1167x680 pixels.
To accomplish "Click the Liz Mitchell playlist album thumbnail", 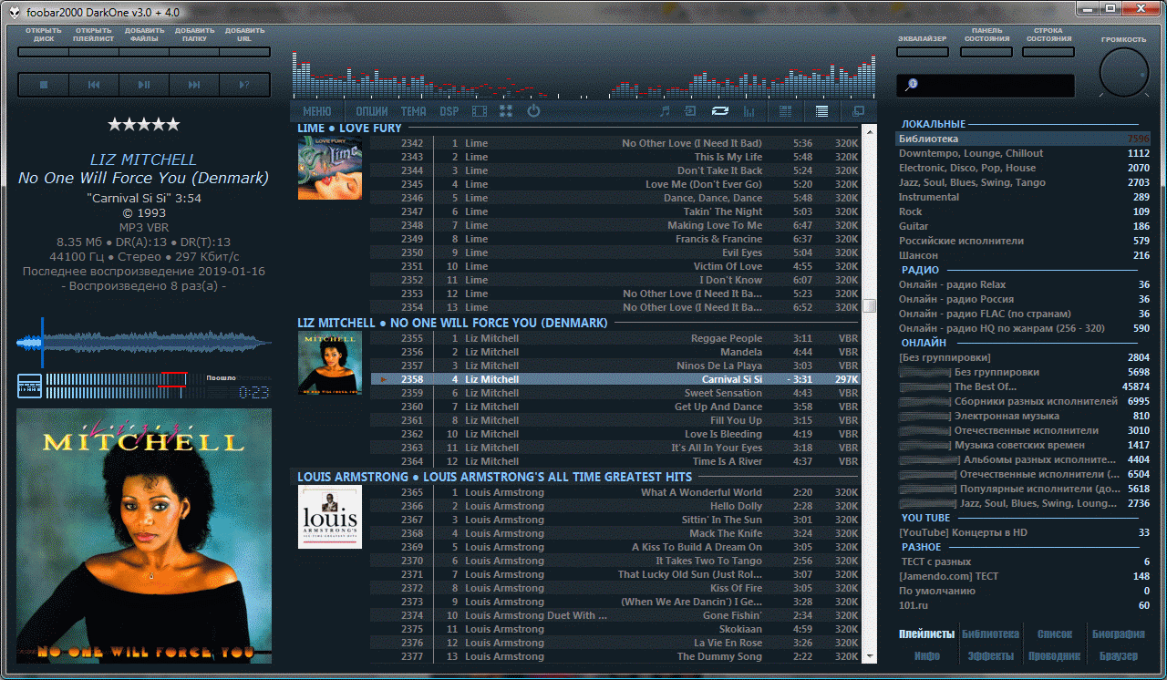I will (x=330, y=363).
